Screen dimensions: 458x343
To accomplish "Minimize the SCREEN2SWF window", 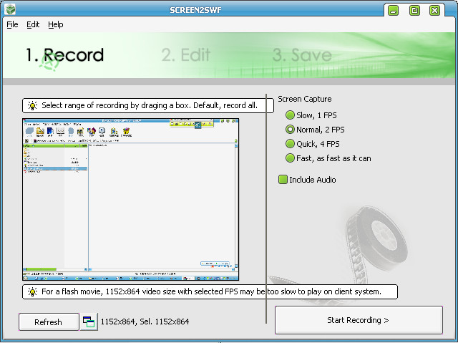I will pos(394,11).
